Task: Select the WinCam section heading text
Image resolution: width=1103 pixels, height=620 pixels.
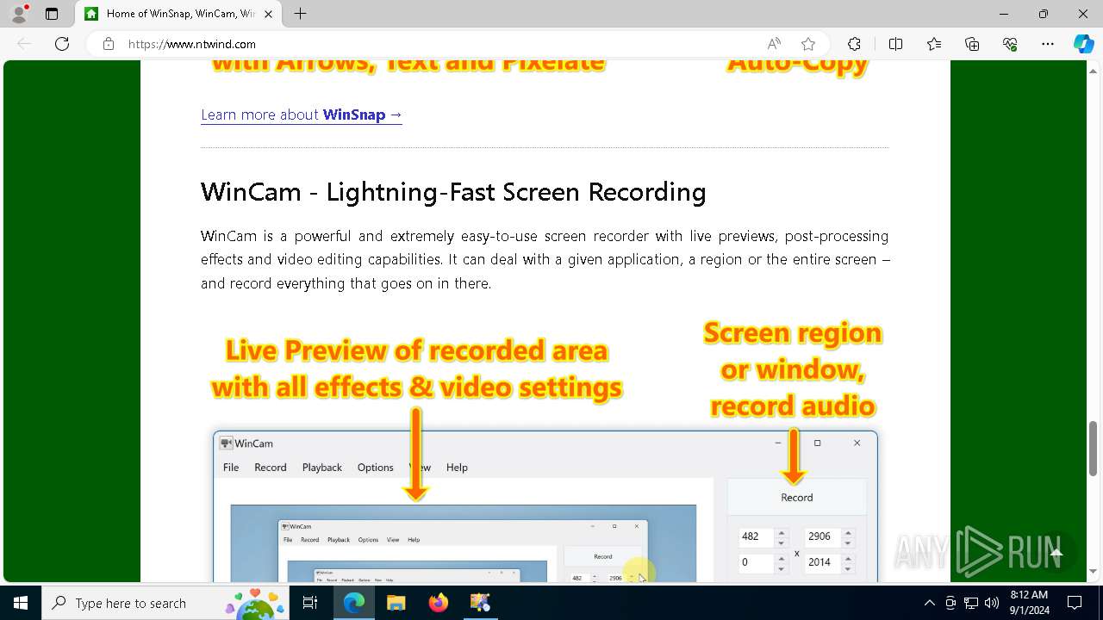Action: [453, 191]
